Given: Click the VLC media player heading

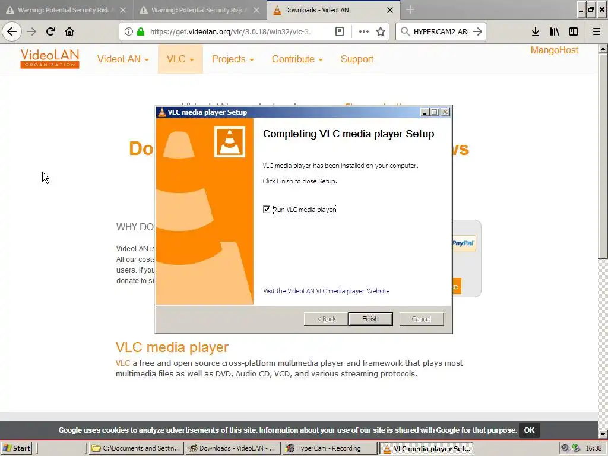Looking at the screenshot, I should point(172,347).
